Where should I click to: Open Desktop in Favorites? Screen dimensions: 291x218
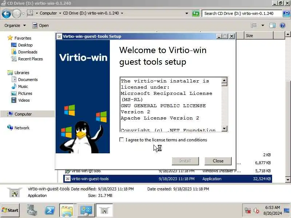pyautogui.click(x=22, y=45)
